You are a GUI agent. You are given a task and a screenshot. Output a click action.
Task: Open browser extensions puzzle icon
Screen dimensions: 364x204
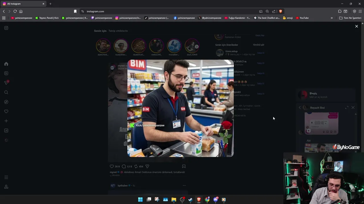(340, 11)
